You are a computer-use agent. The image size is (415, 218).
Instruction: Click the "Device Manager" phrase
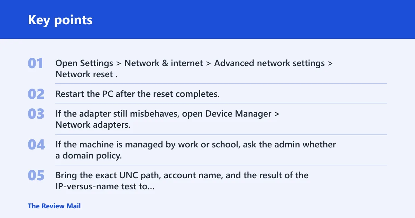(238, 114)
